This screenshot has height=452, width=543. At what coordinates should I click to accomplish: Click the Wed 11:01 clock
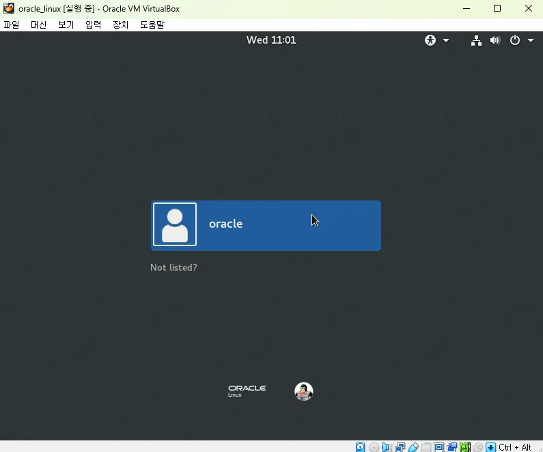[x=271, y=40]
